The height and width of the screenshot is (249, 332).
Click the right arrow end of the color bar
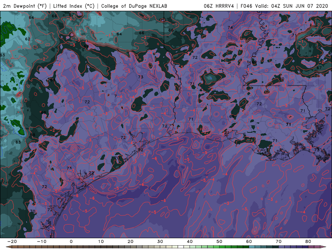tap(323, 247)
